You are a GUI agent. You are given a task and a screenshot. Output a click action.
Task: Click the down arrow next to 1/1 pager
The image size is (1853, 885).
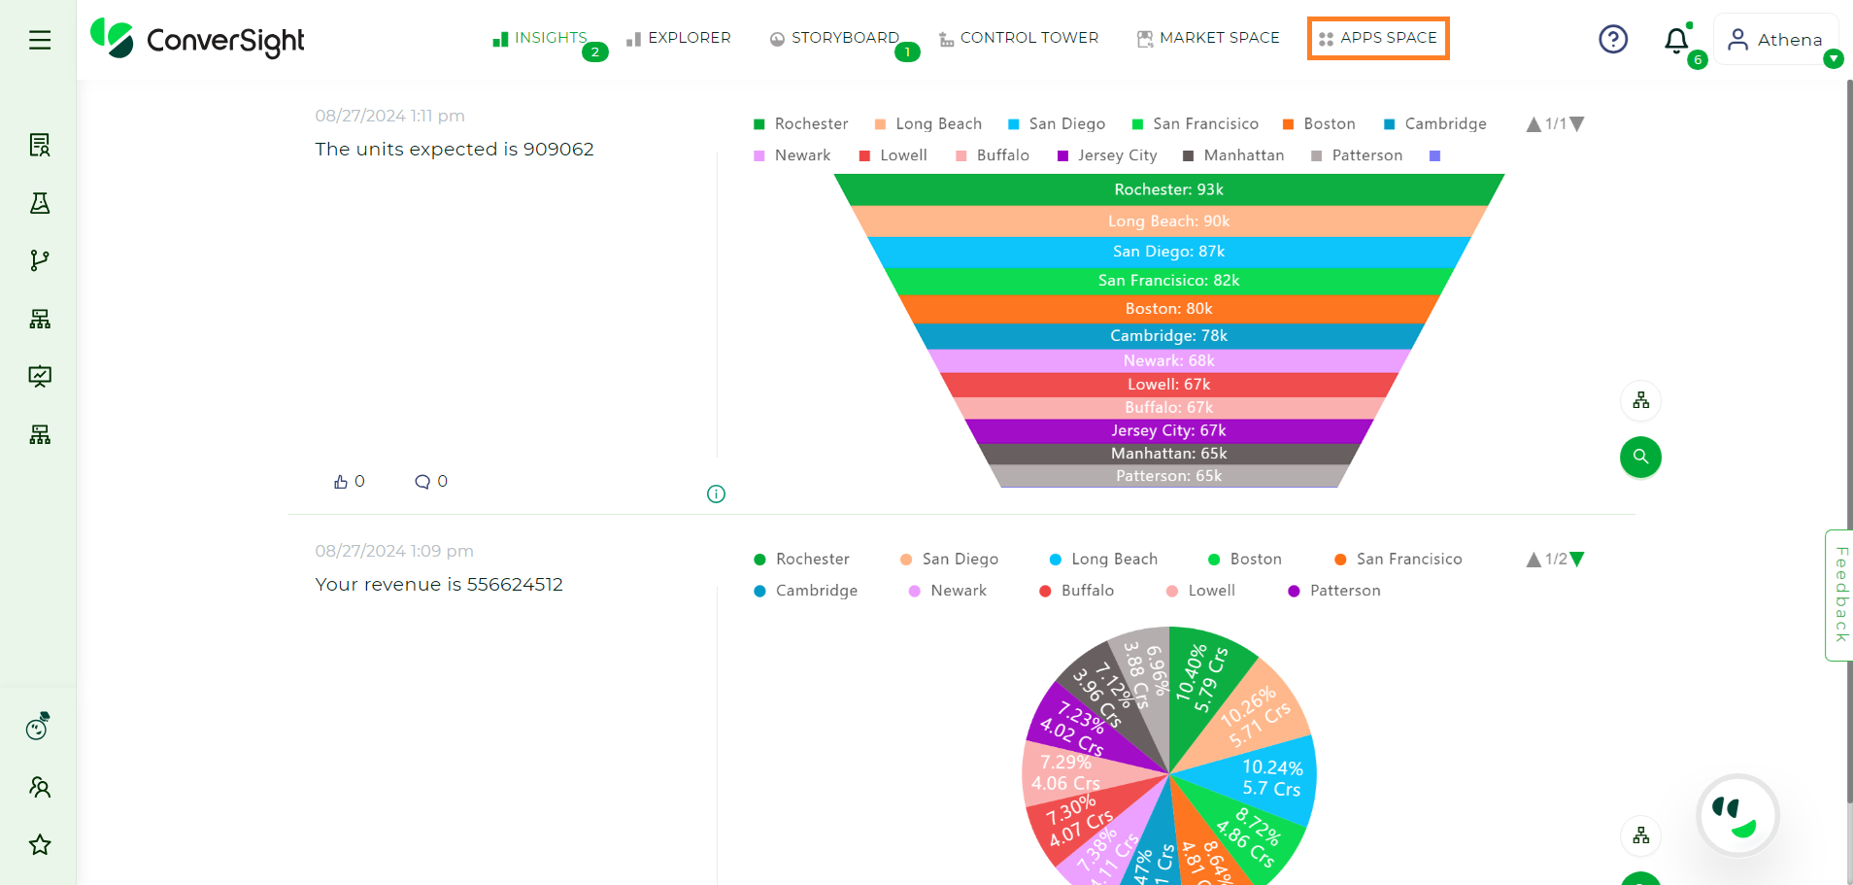(1578, 123)
